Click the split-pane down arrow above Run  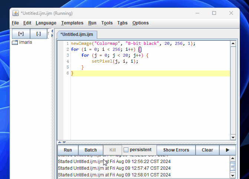click(64, 142)
